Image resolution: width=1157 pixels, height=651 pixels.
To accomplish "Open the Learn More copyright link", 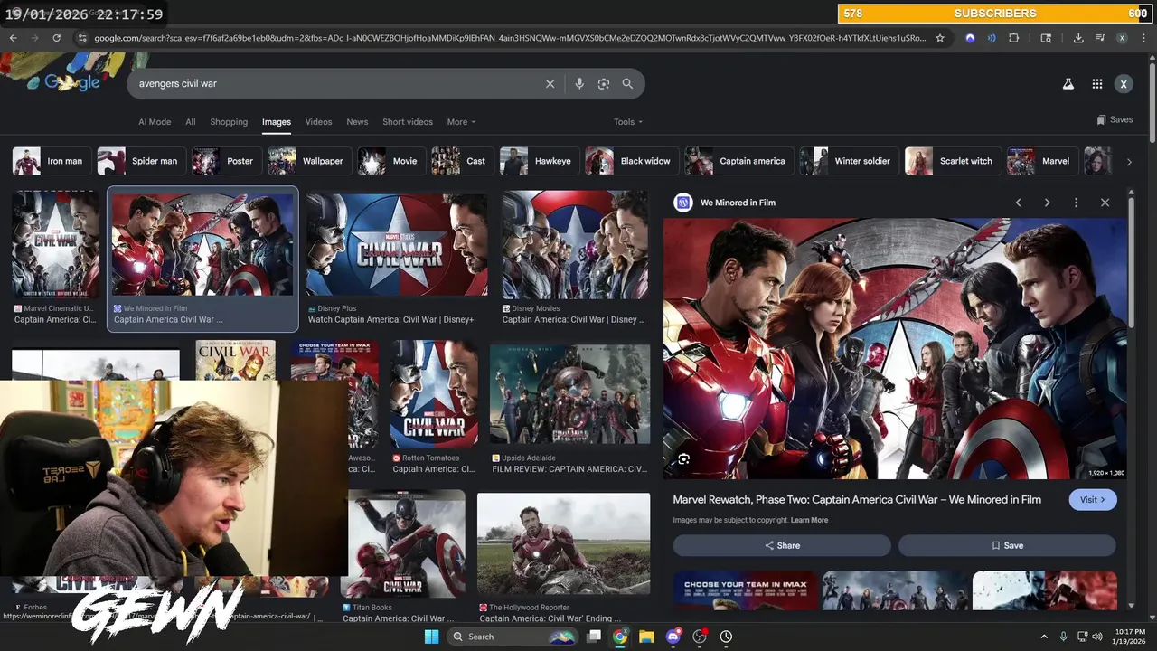I will tap(809, 520).
